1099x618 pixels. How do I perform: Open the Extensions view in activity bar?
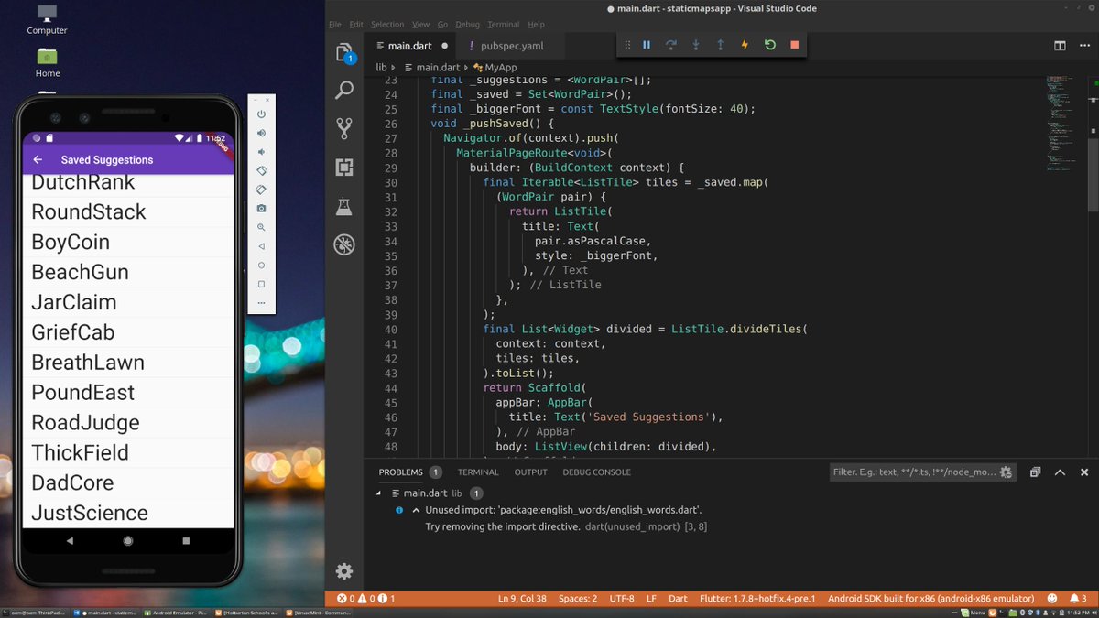pyautogui.click(x=344, y=168)
